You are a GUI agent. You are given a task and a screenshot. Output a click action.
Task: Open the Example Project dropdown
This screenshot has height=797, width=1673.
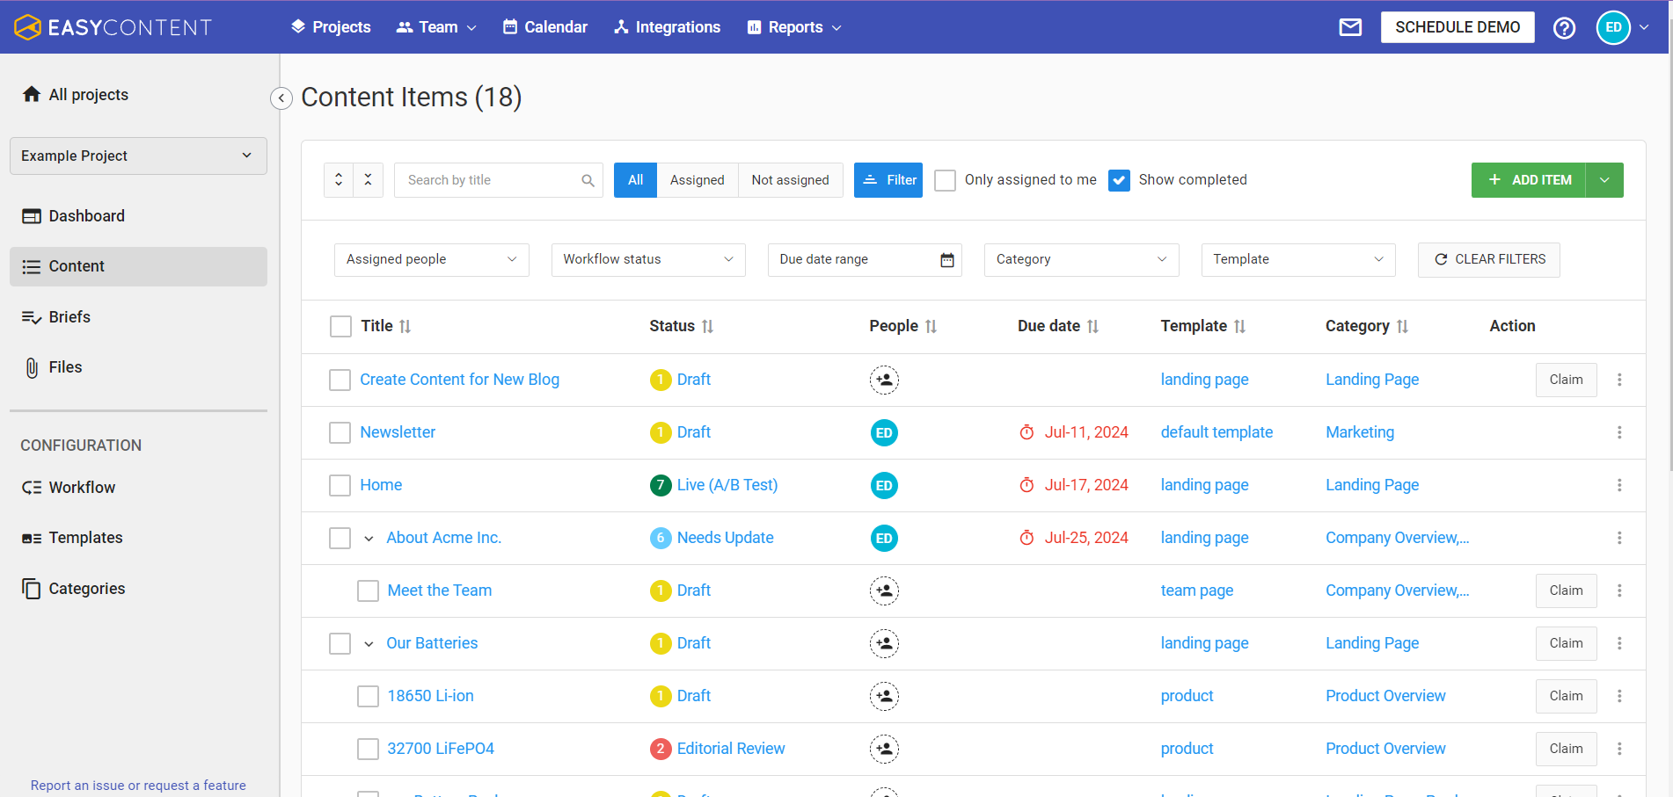(x=138, y=156)
